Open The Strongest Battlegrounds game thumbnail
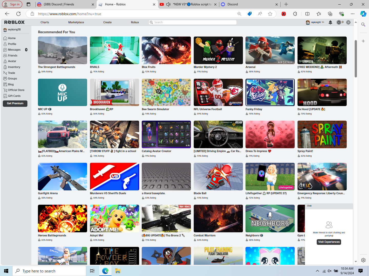The image size is (369, 276). (63, 50)
